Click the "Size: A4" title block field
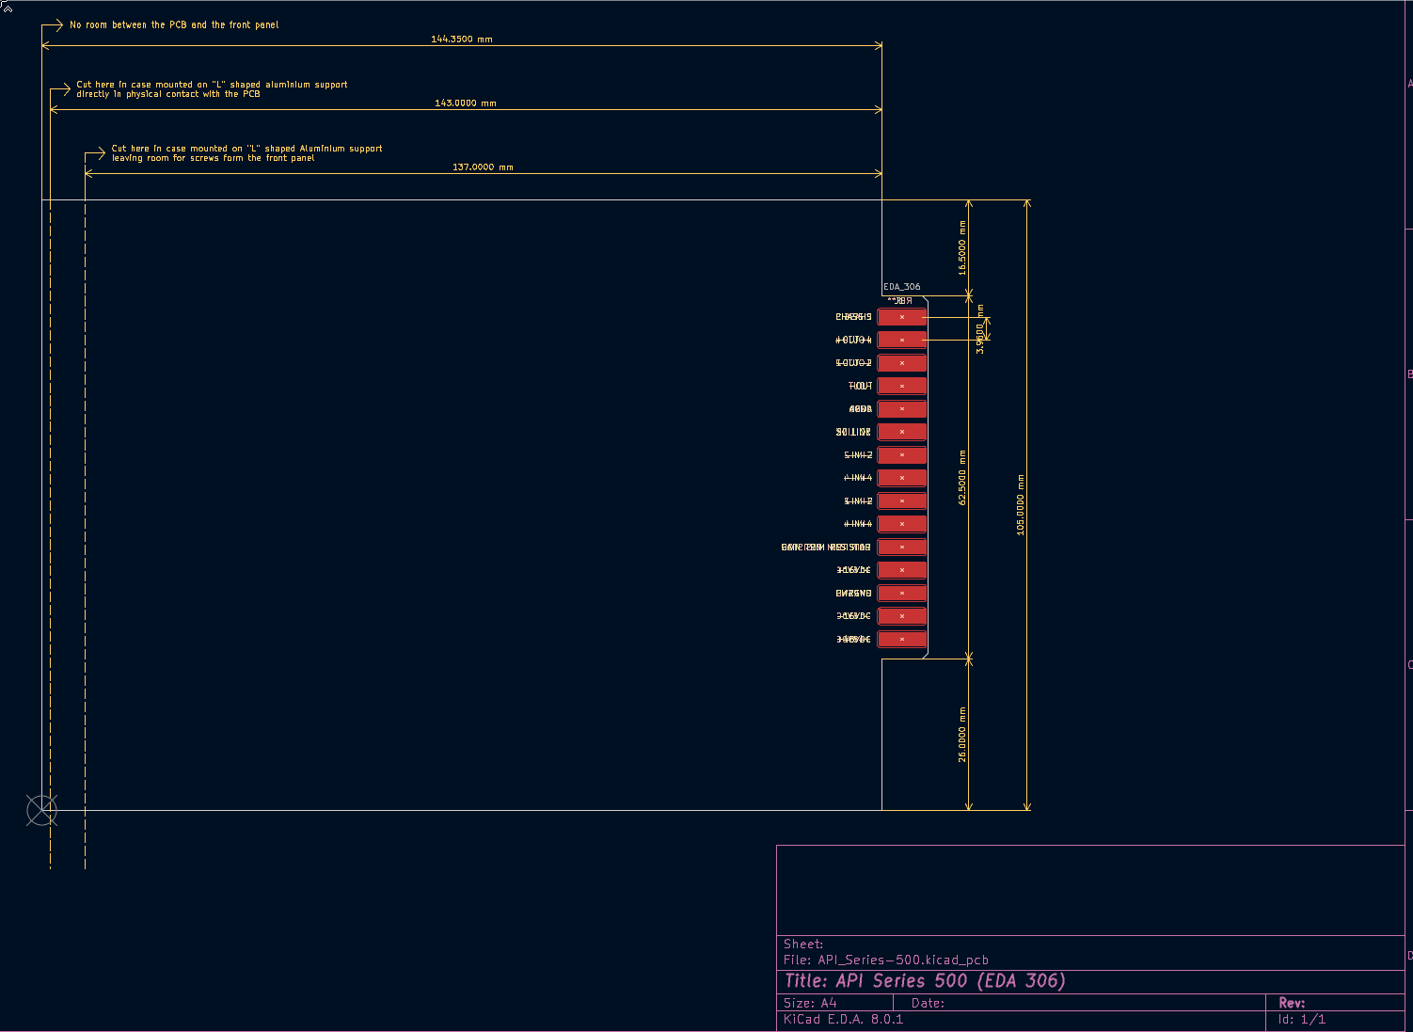The height and width of the screenshot is (1032, 1413). (810, 1003)
